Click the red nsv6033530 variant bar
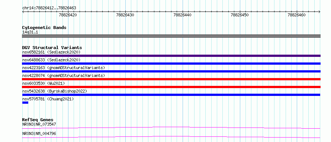This screenshot has height=142, width=331. [171, 87]
